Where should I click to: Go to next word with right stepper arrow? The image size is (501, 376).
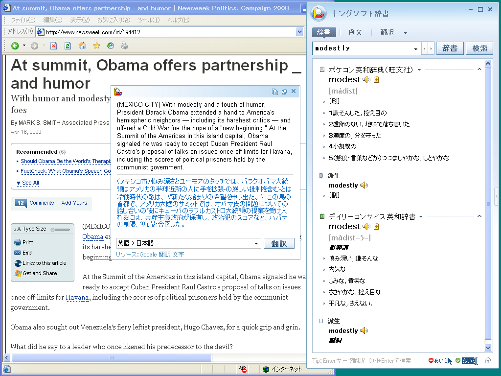pos(431,48)
